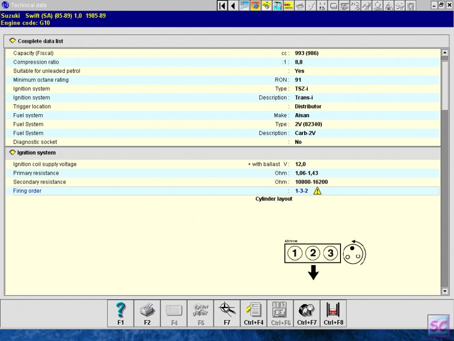Open the F7 magnifier search button
Image resolution: width=454 pixels, height=341 pixels.
(227, 313)
